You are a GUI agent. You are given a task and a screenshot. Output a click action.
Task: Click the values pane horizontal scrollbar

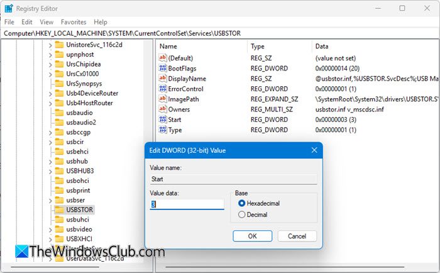(x=285, y=267)
